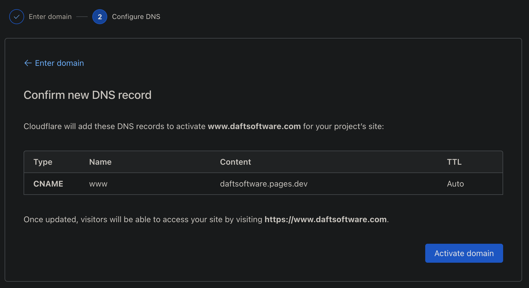Activate the domain with the blue button
529x288 pixels.
[x=464, y=253]
